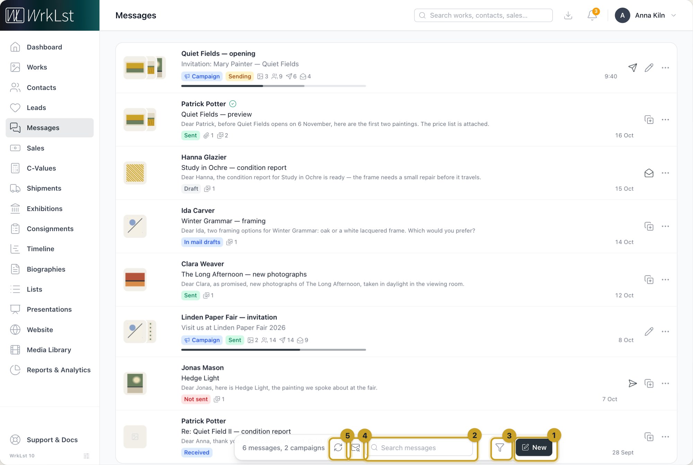Edit the Linden Paper Fair campaign
The width and height of the screenshot is (693, 465).
(x=649, y=331)
